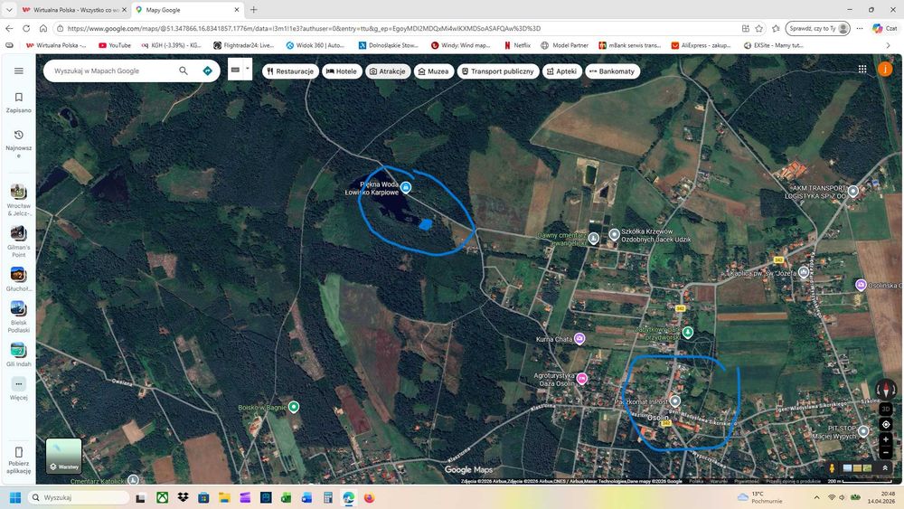The image size is (904, 509).
Task: Open the tab list dropdown arrow
Action: [9, 10]
